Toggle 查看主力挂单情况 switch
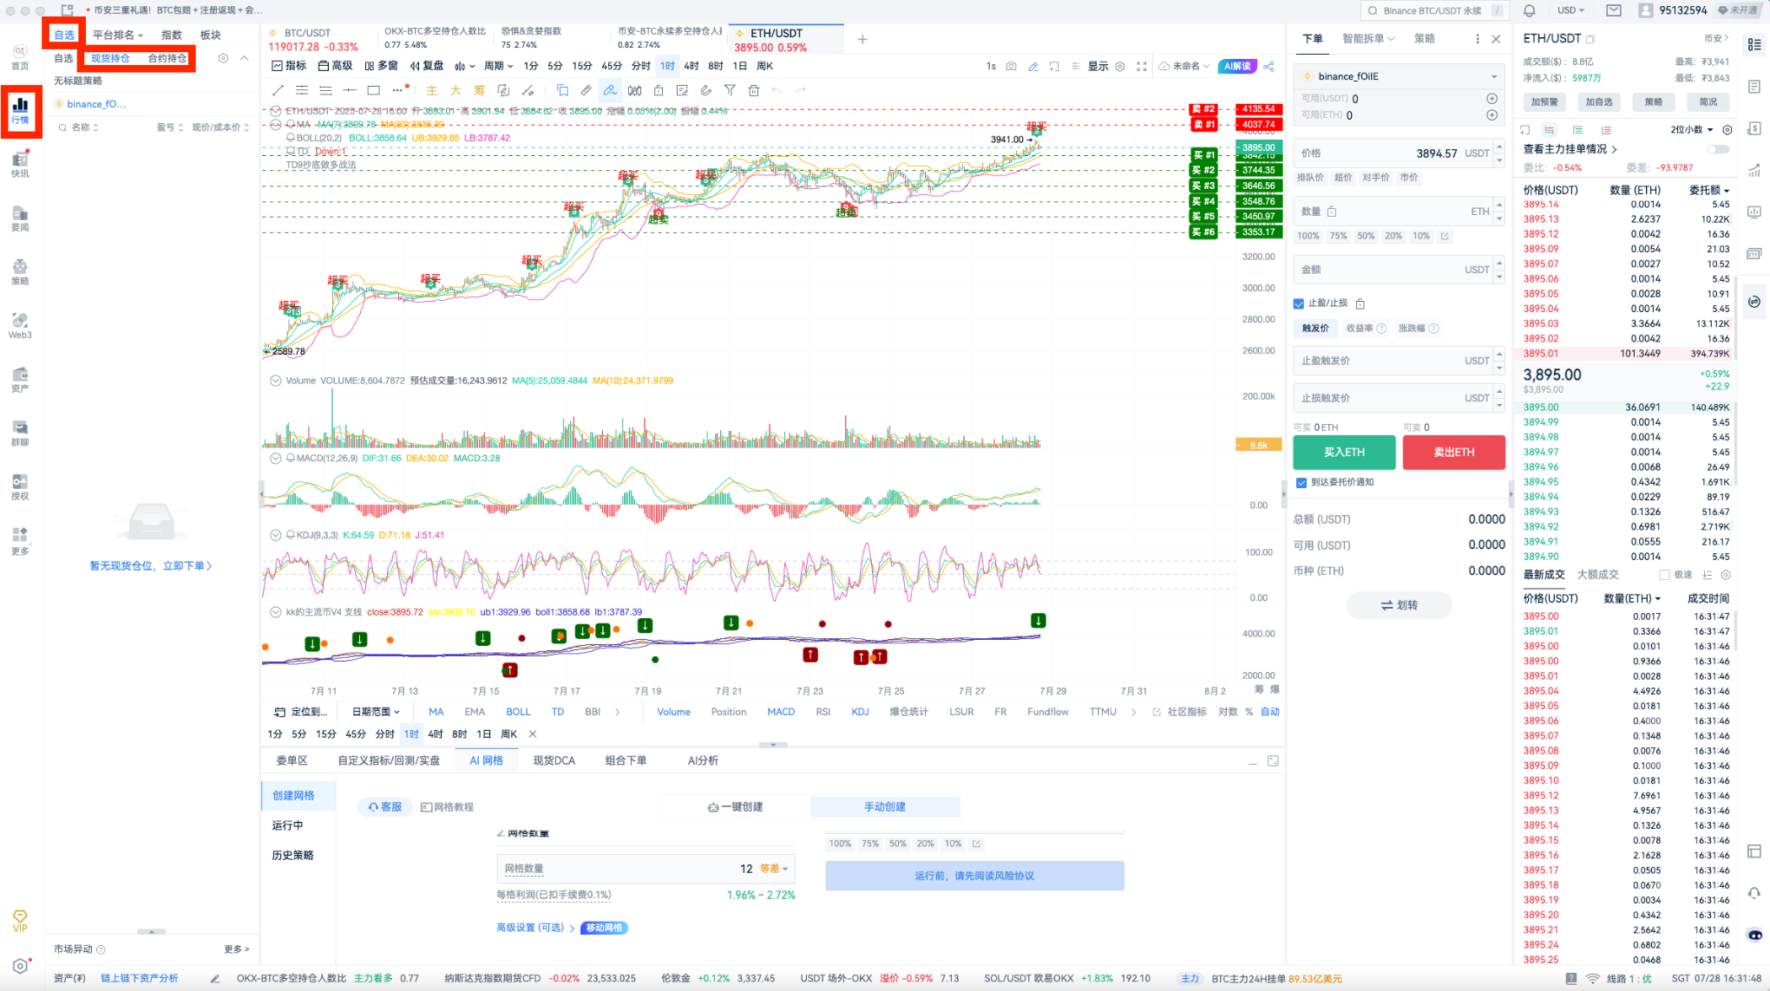The image size is (1770, 991). (1718, 149)
